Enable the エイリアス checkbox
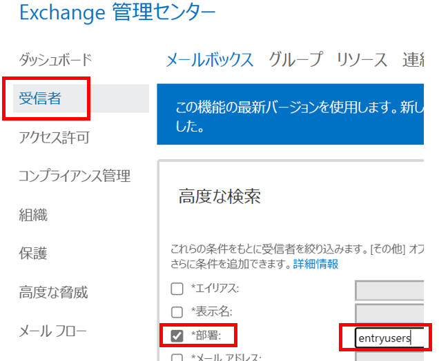The height and width of the screenshot is (361, 439). pos(177,289)
